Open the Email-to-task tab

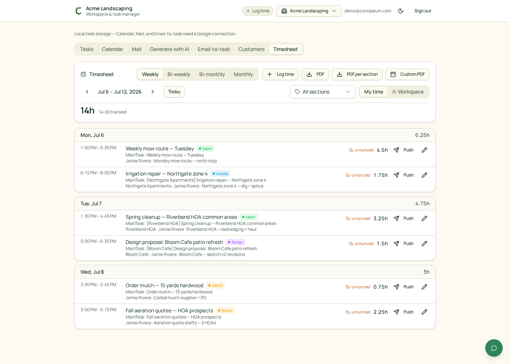(x=214, y=49)
